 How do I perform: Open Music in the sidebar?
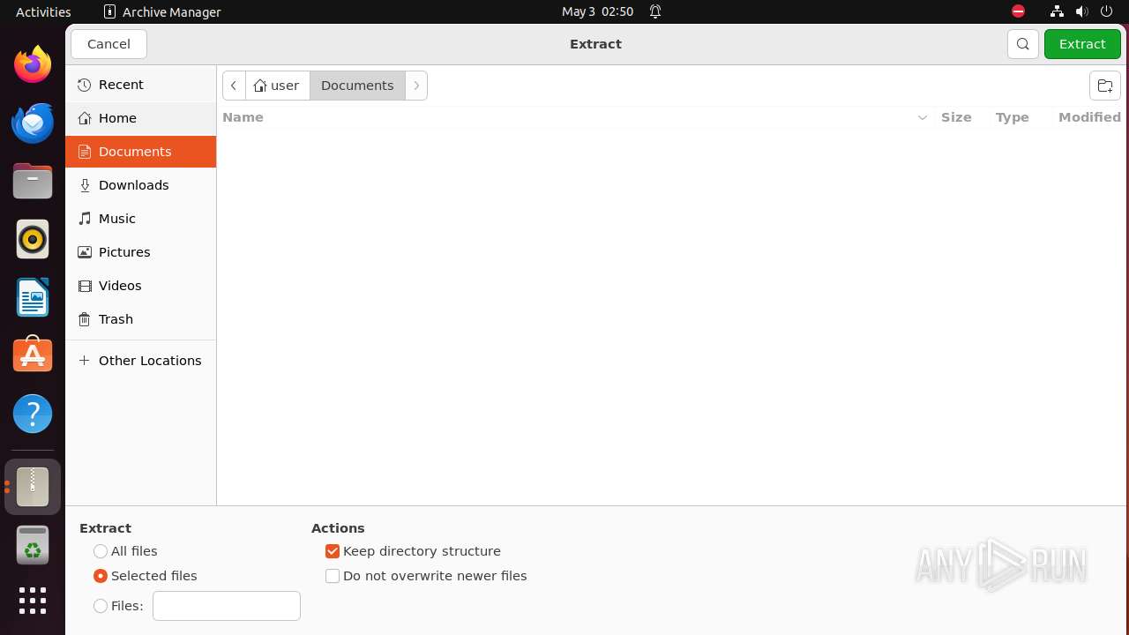140,219
